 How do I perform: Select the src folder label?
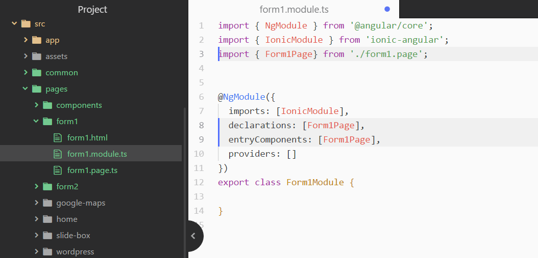tap(40, 23)
